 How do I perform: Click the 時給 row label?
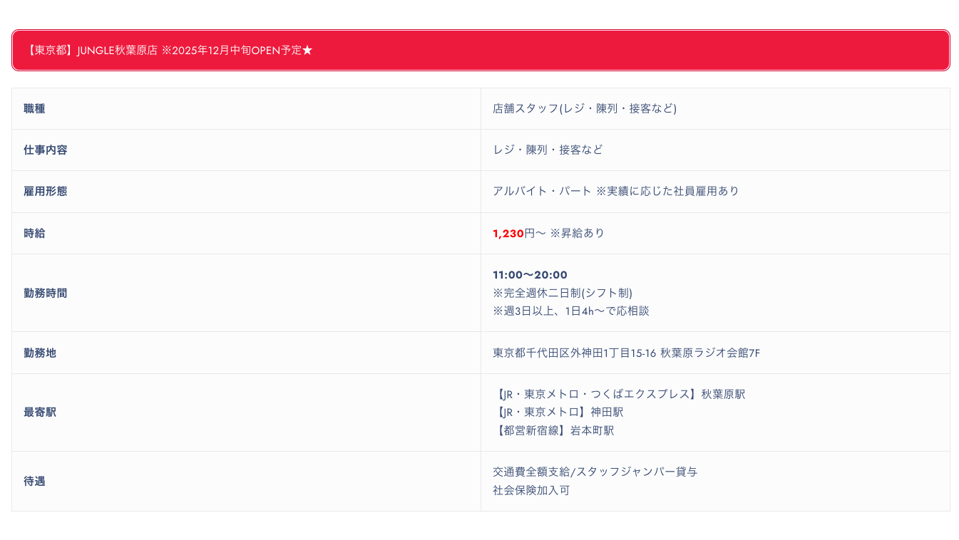(x=34, y=233)
